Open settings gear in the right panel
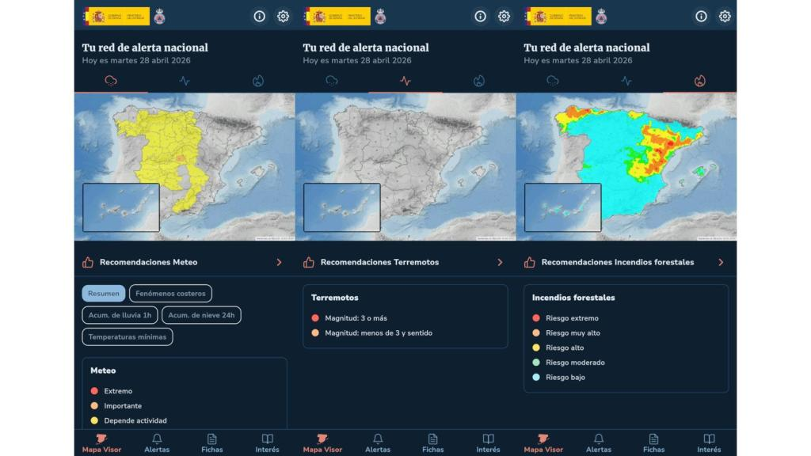The height and width of the screenshot is (456, 811). [725, 16]
